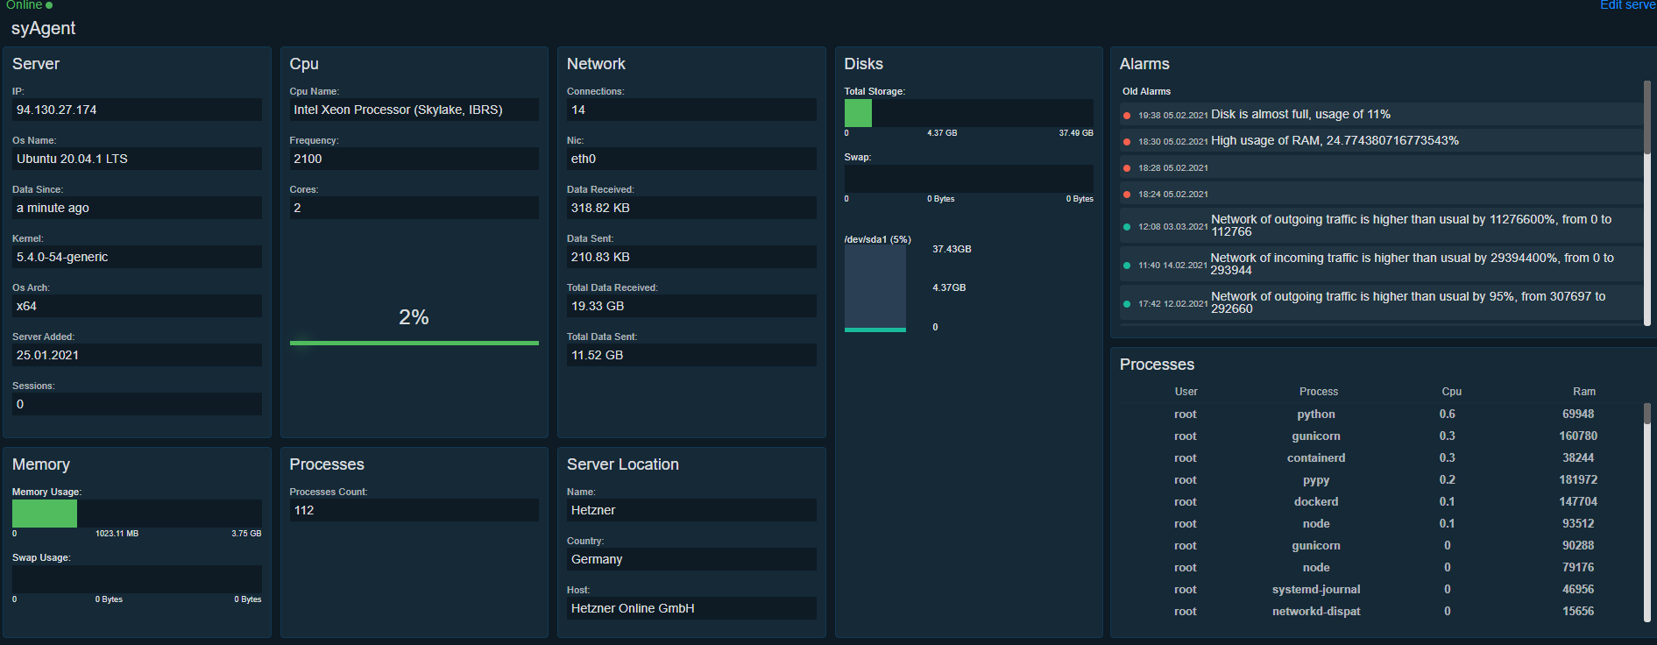Click gunicorn Ram value 160780
1657x645 pixels.
[1578, 436]
